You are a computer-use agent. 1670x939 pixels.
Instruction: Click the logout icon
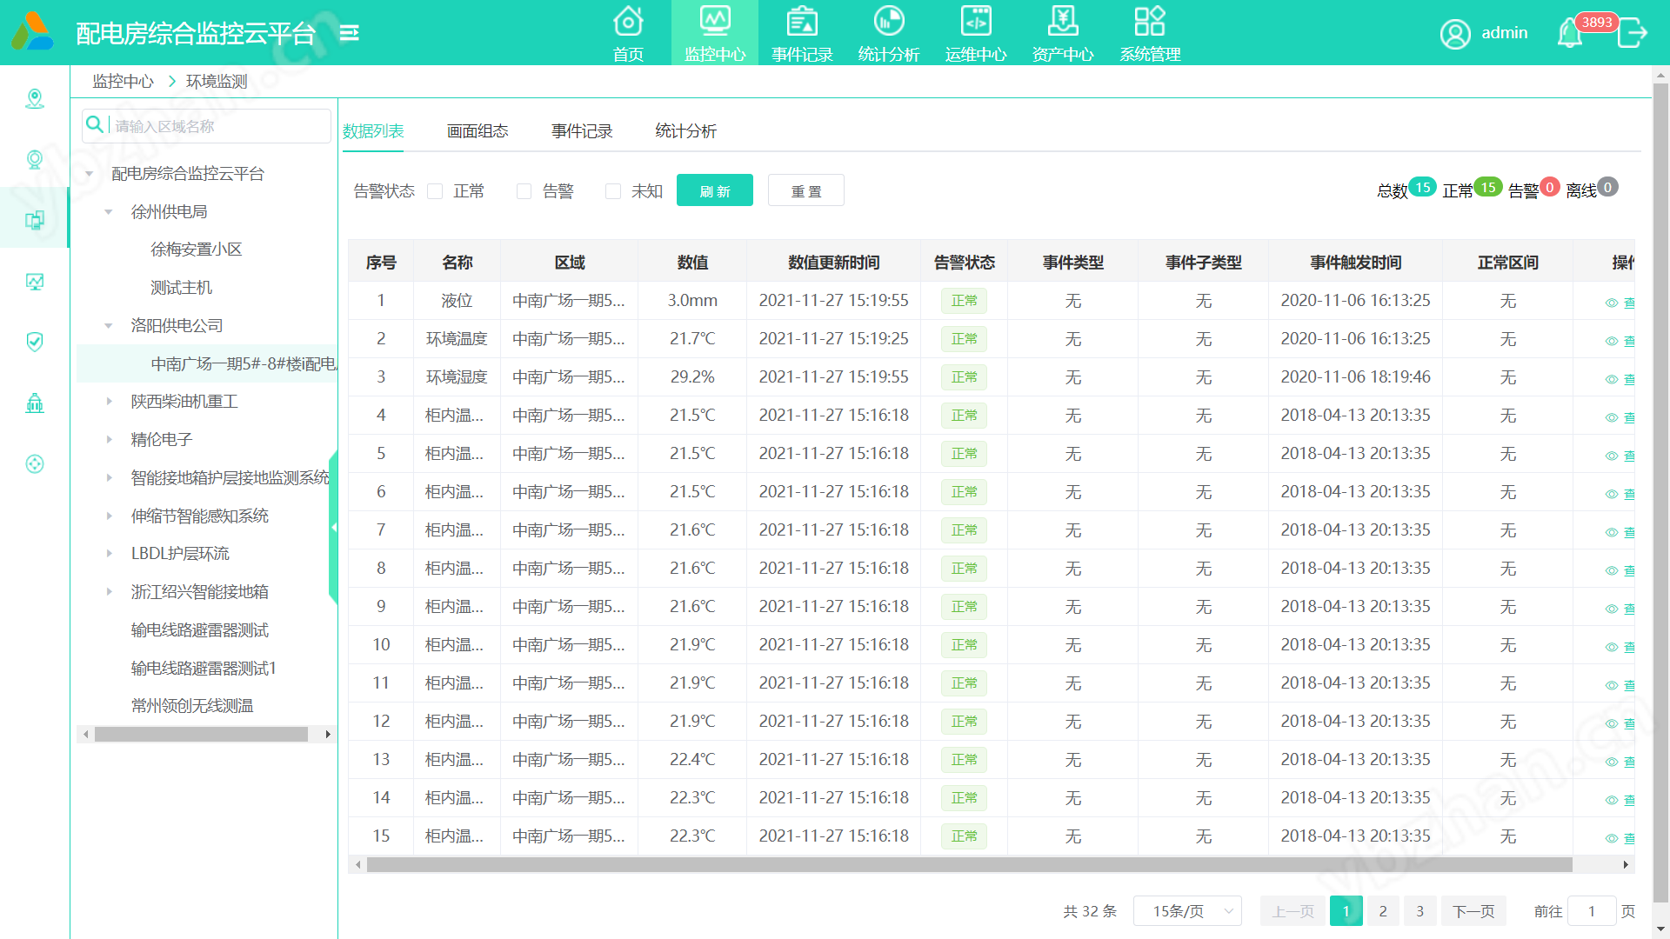click(x=1633, y=33)
